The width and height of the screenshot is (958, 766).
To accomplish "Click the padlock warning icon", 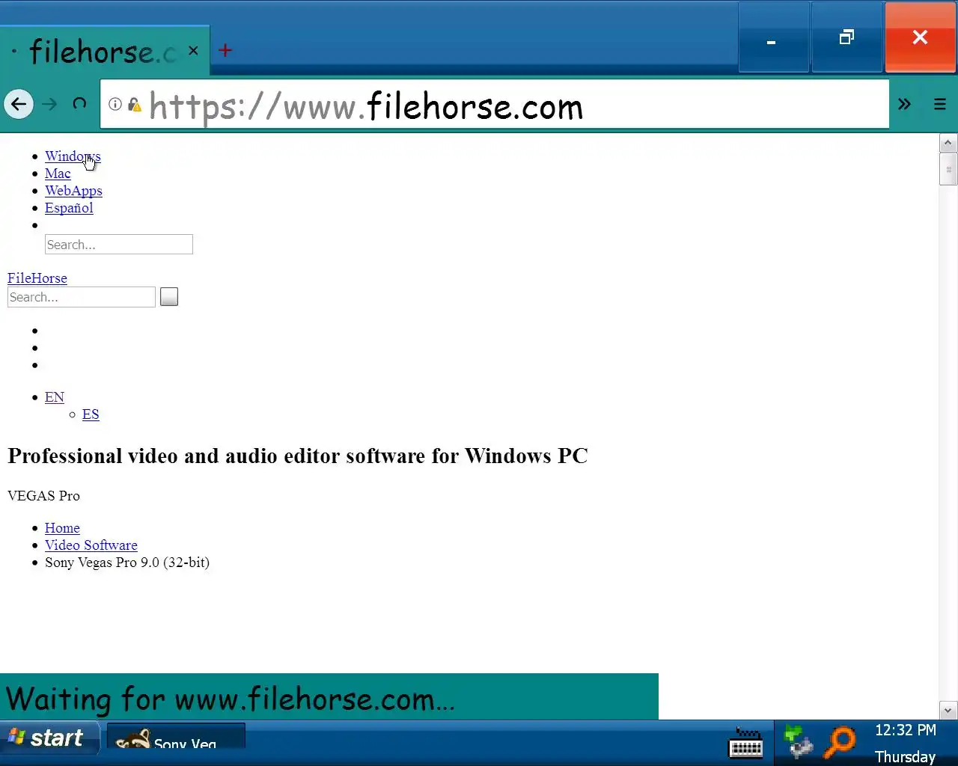I will click(135, 104).
